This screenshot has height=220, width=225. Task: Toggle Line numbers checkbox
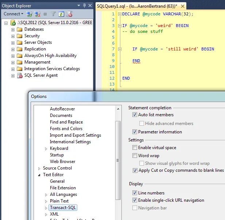pos(135,193)
